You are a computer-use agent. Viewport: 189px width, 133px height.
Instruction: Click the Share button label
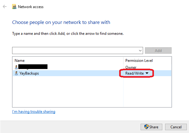click(x=154, y=127)
